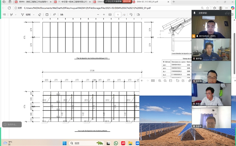Open the weather widget showing 18°C
Image resolution: width=236 pixels, height=146 pixels.
(x=8, y=143)
